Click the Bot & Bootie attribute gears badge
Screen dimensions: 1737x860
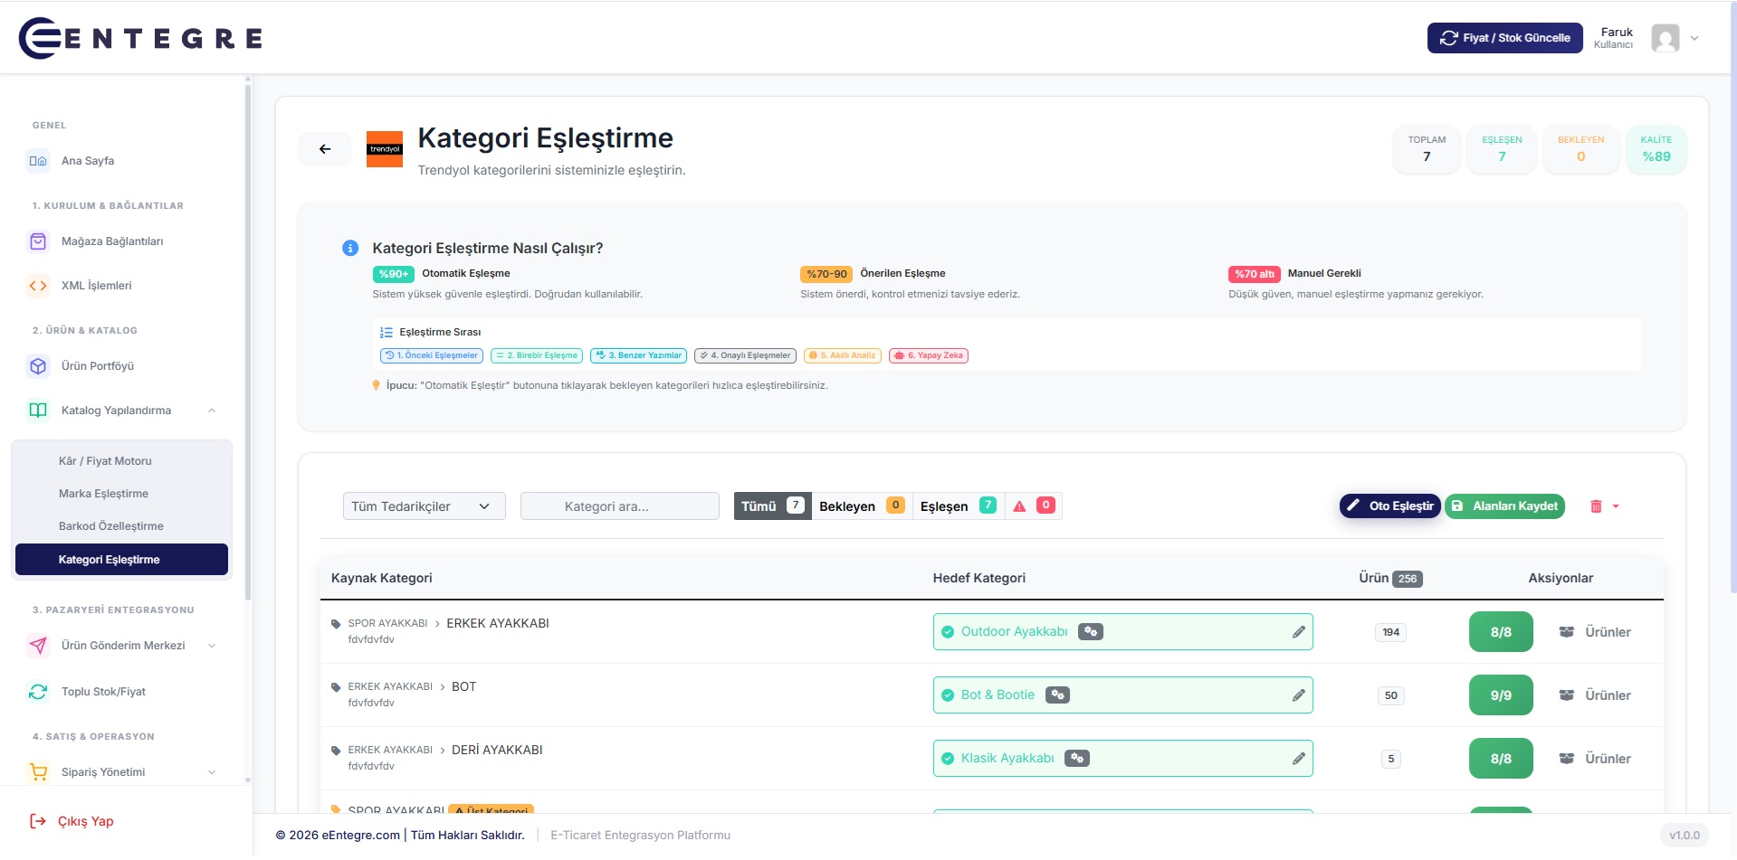(1058, 695)
